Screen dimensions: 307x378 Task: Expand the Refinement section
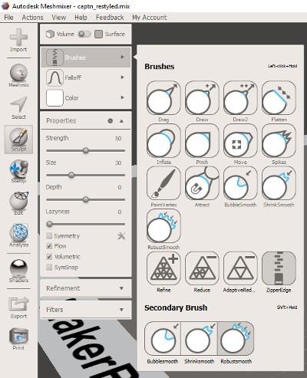click(x=86, y=288)
